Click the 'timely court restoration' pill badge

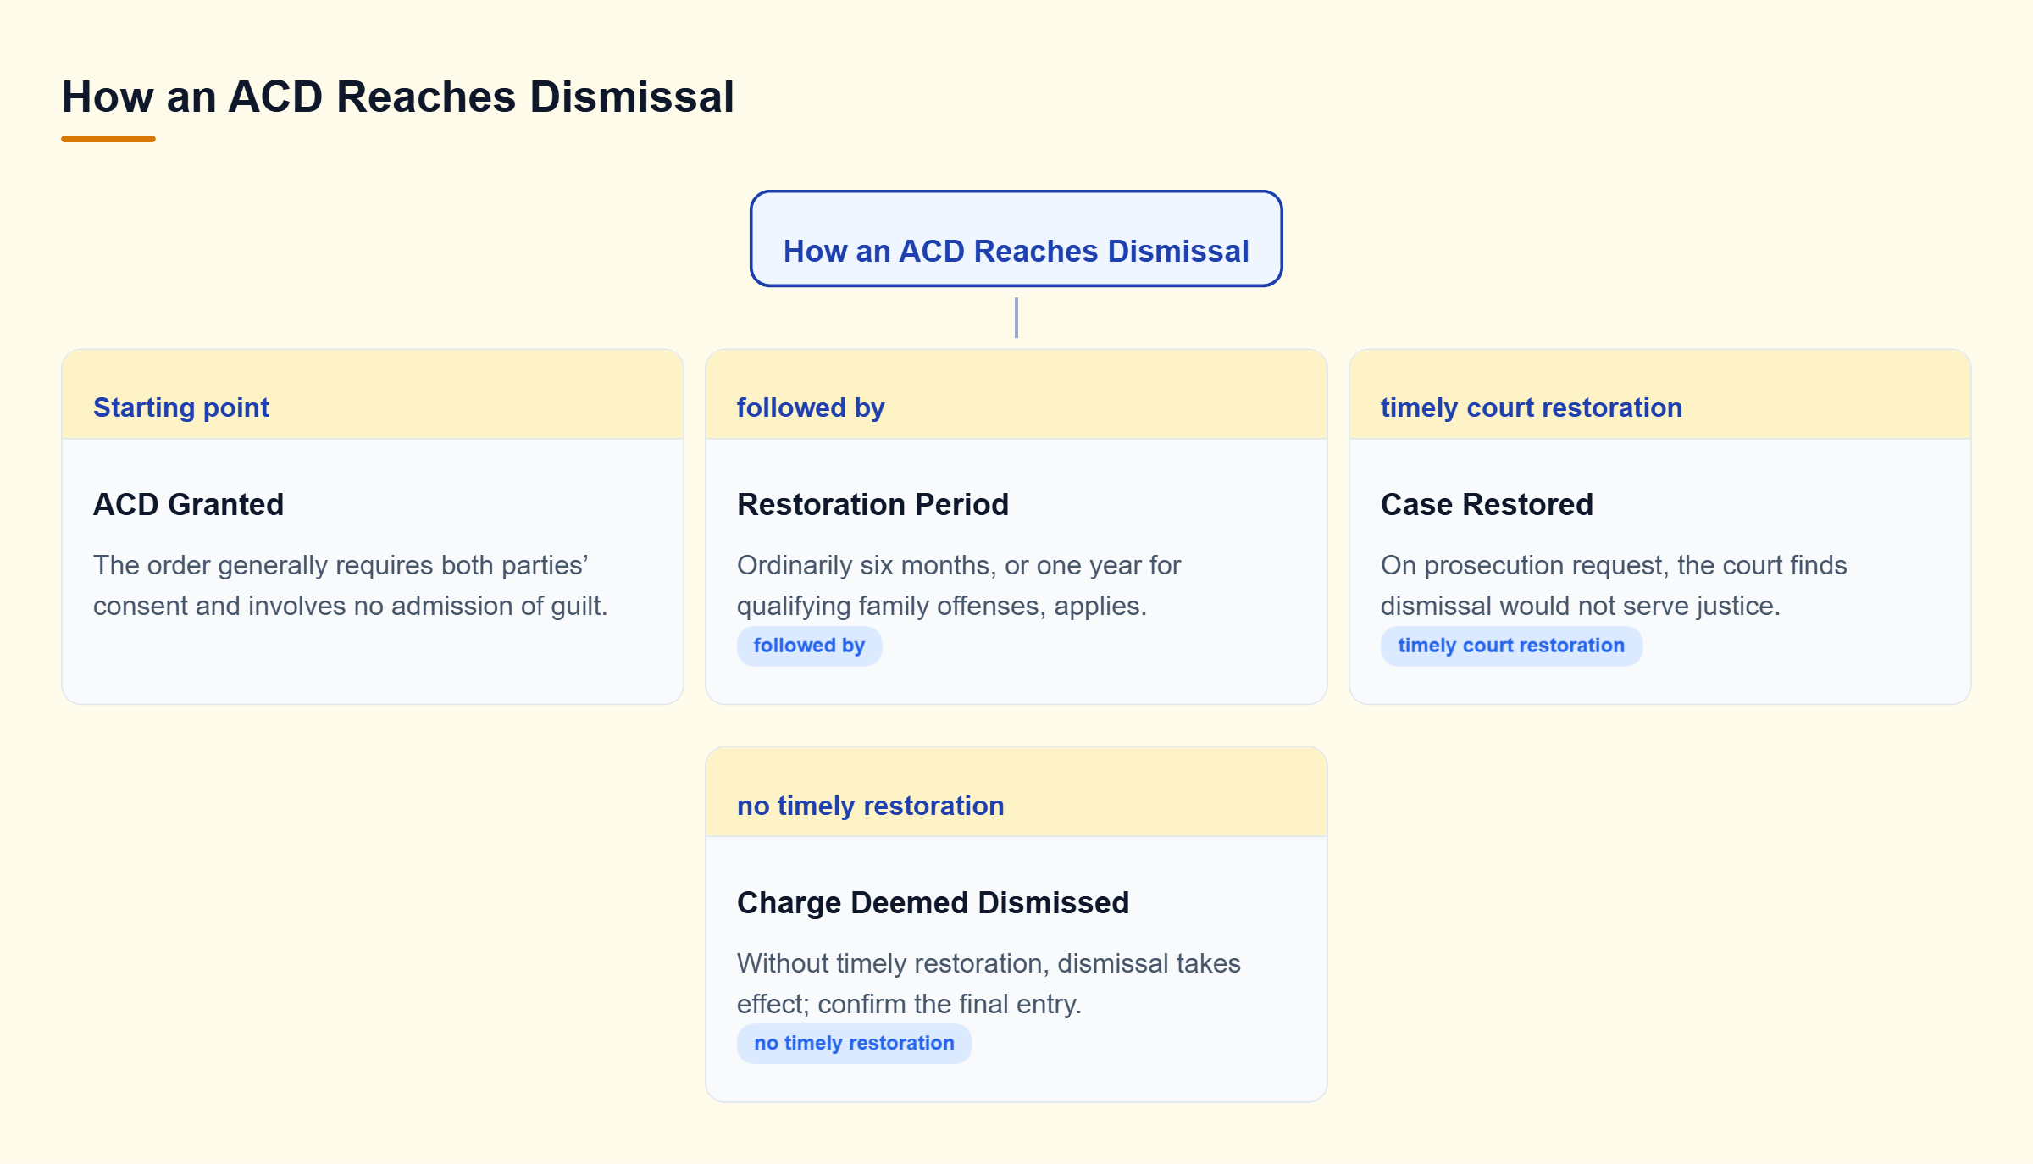(x=1511, y=646)
